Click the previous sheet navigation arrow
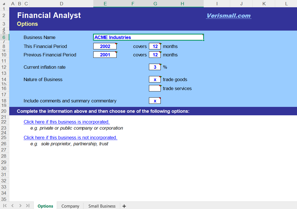Viewport: 297px width, 209px height. (x=12, y=206)
